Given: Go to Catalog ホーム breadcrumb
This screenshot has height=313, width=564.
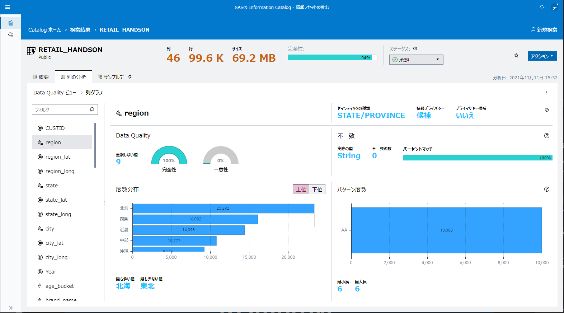Looking at the screenshot, I should tap(44, 30).
